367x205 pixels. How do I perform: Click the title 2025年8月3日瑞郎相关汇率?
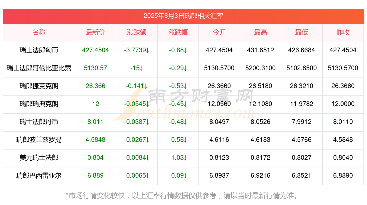184,16
